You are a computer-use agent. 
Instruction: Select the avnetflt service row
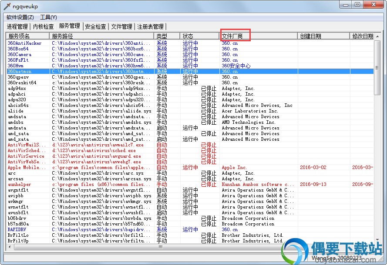(190, 207)
